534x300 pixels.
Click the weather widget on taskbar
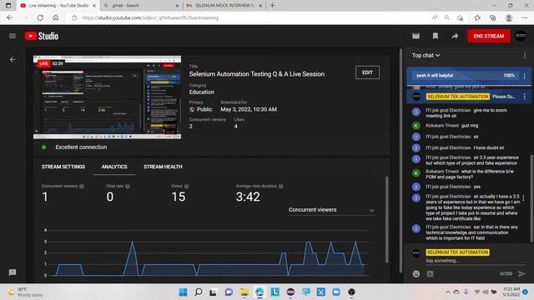coord(26,292)
